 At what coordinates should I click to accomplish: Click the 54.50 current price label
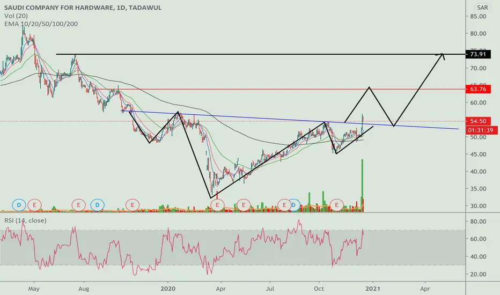478,121
